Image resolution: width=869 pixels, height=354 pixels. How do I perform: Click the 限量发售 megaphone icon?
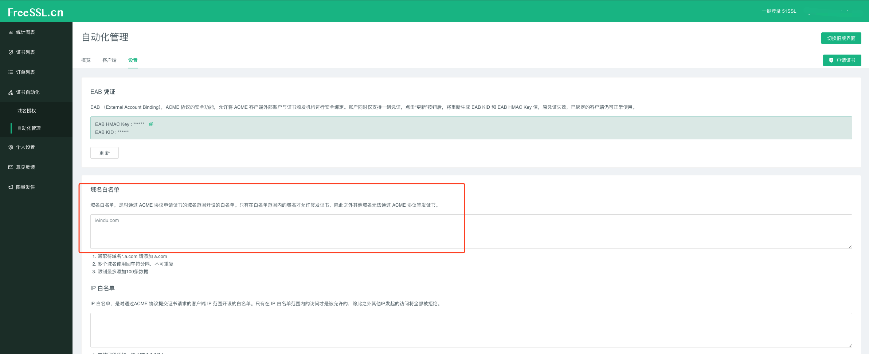pos(11,187)
